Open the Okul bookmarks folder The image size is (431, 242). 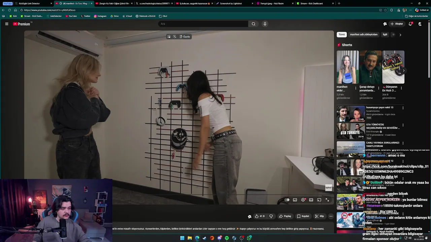tap(163, 16)
